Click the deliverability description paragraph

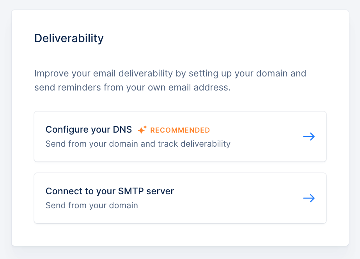click(x=170, y=80)
